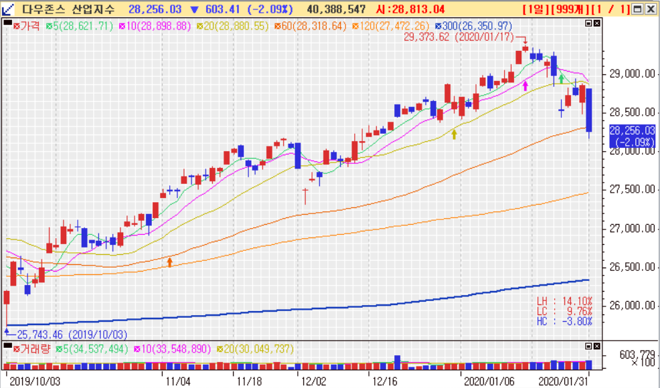Click the last big blue candle on 01/31
This screenshot has height=388, width=660.
pos(589,110)
